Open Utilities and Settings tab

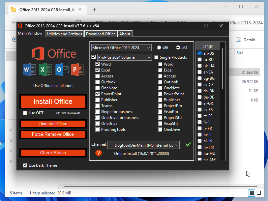[x=64, y=34]
